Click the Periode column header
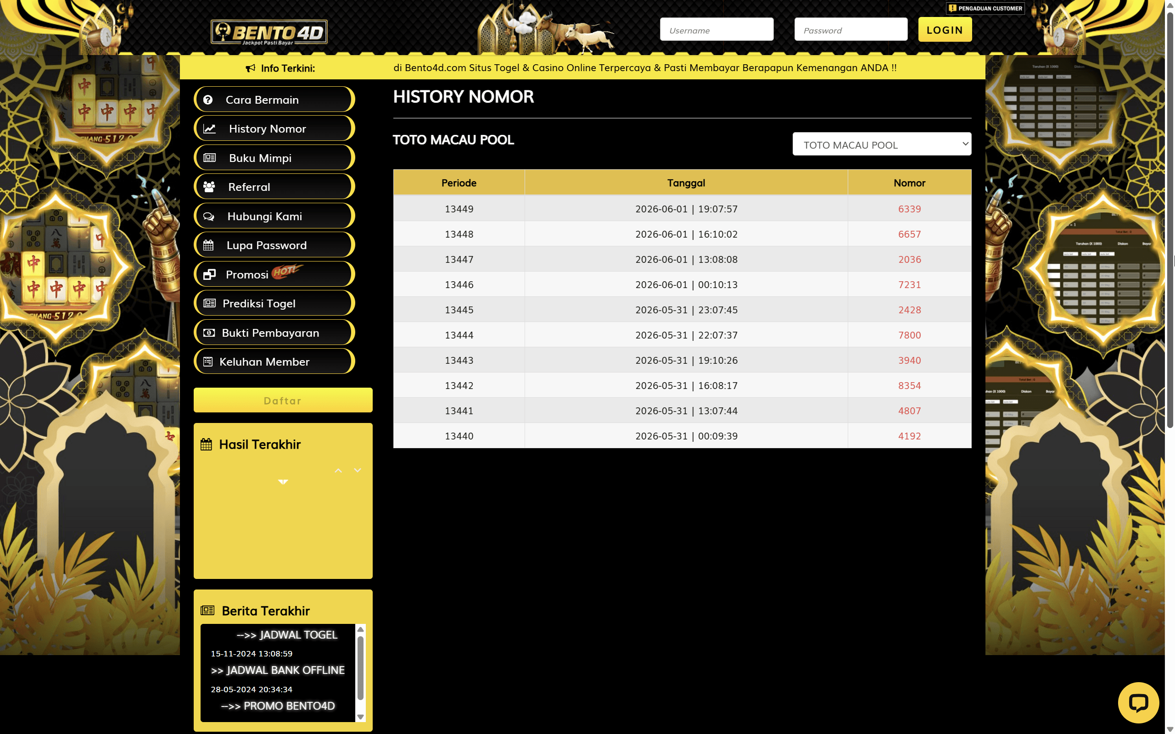 (x=459, y=183)
